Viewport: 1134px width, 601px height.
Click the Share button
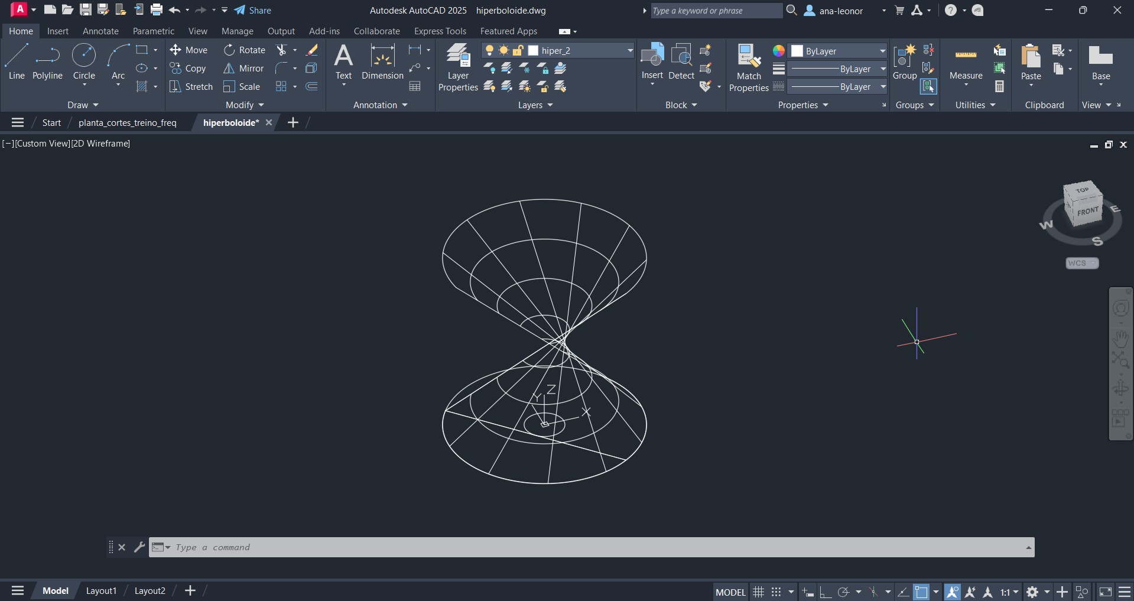tap(253, 11)
